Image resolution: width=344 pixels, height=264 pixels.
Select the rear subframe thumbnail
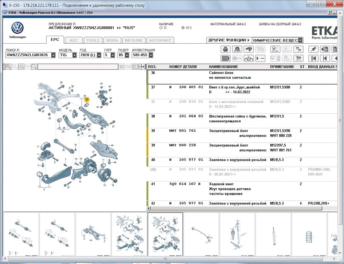tap(93, 234)
